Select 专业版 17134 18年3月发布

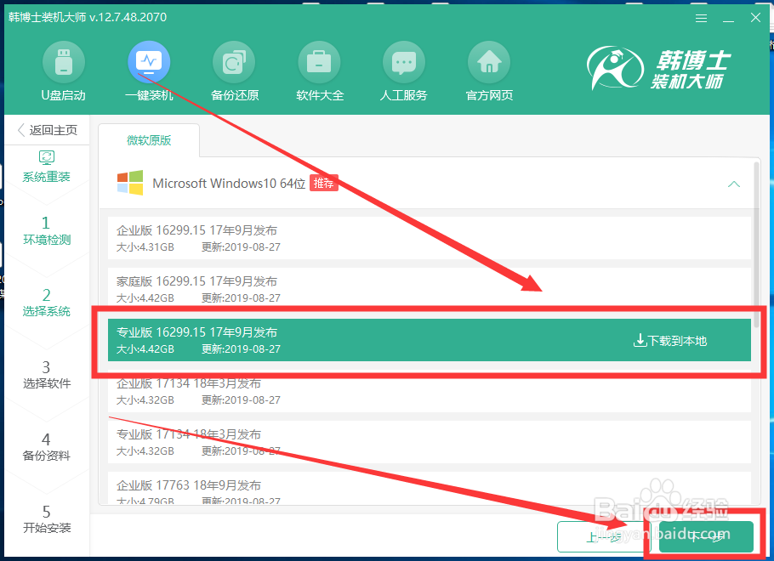[429, 442]
